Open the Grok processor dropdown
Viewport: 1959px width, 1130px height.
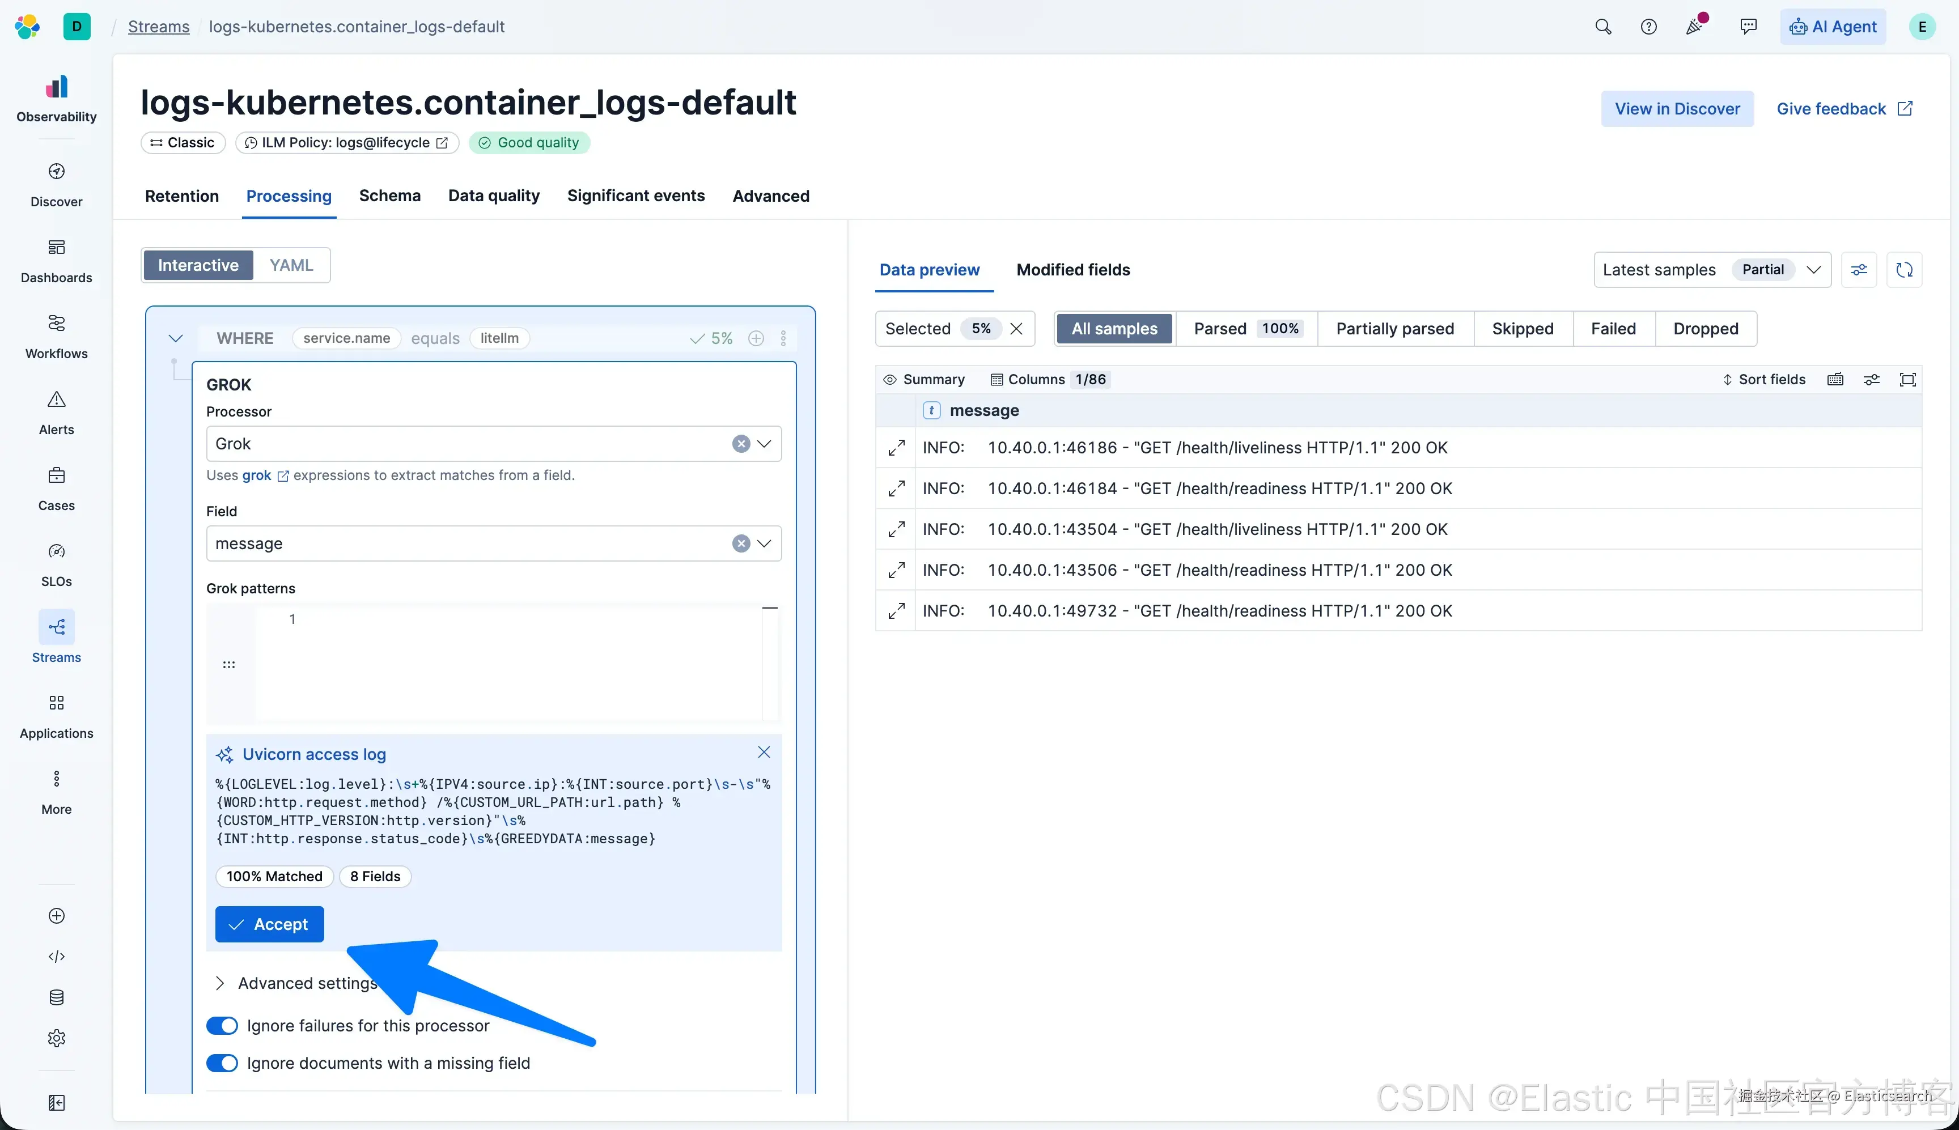pos(764,444)
